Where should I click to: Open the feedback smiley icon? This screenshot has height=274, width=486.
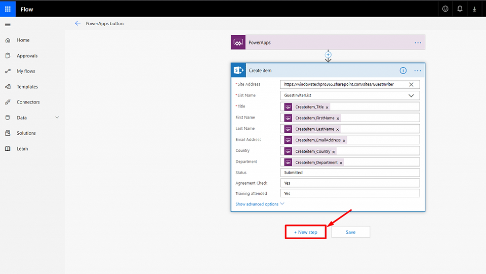(445, 9)
